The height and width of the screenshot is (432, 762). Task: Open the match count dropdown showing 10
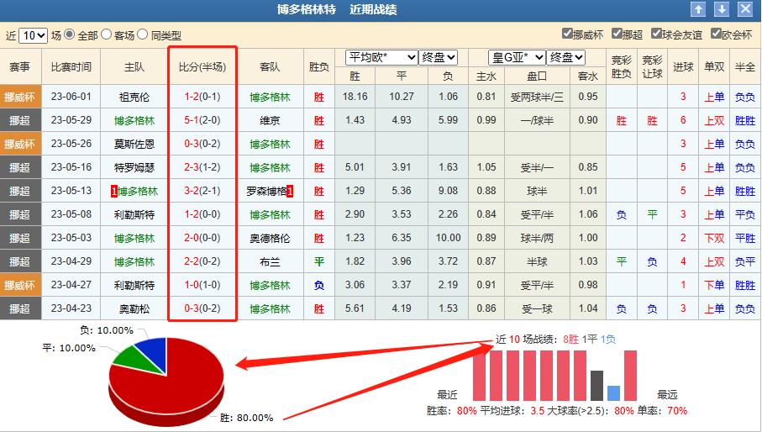(33, 35)
